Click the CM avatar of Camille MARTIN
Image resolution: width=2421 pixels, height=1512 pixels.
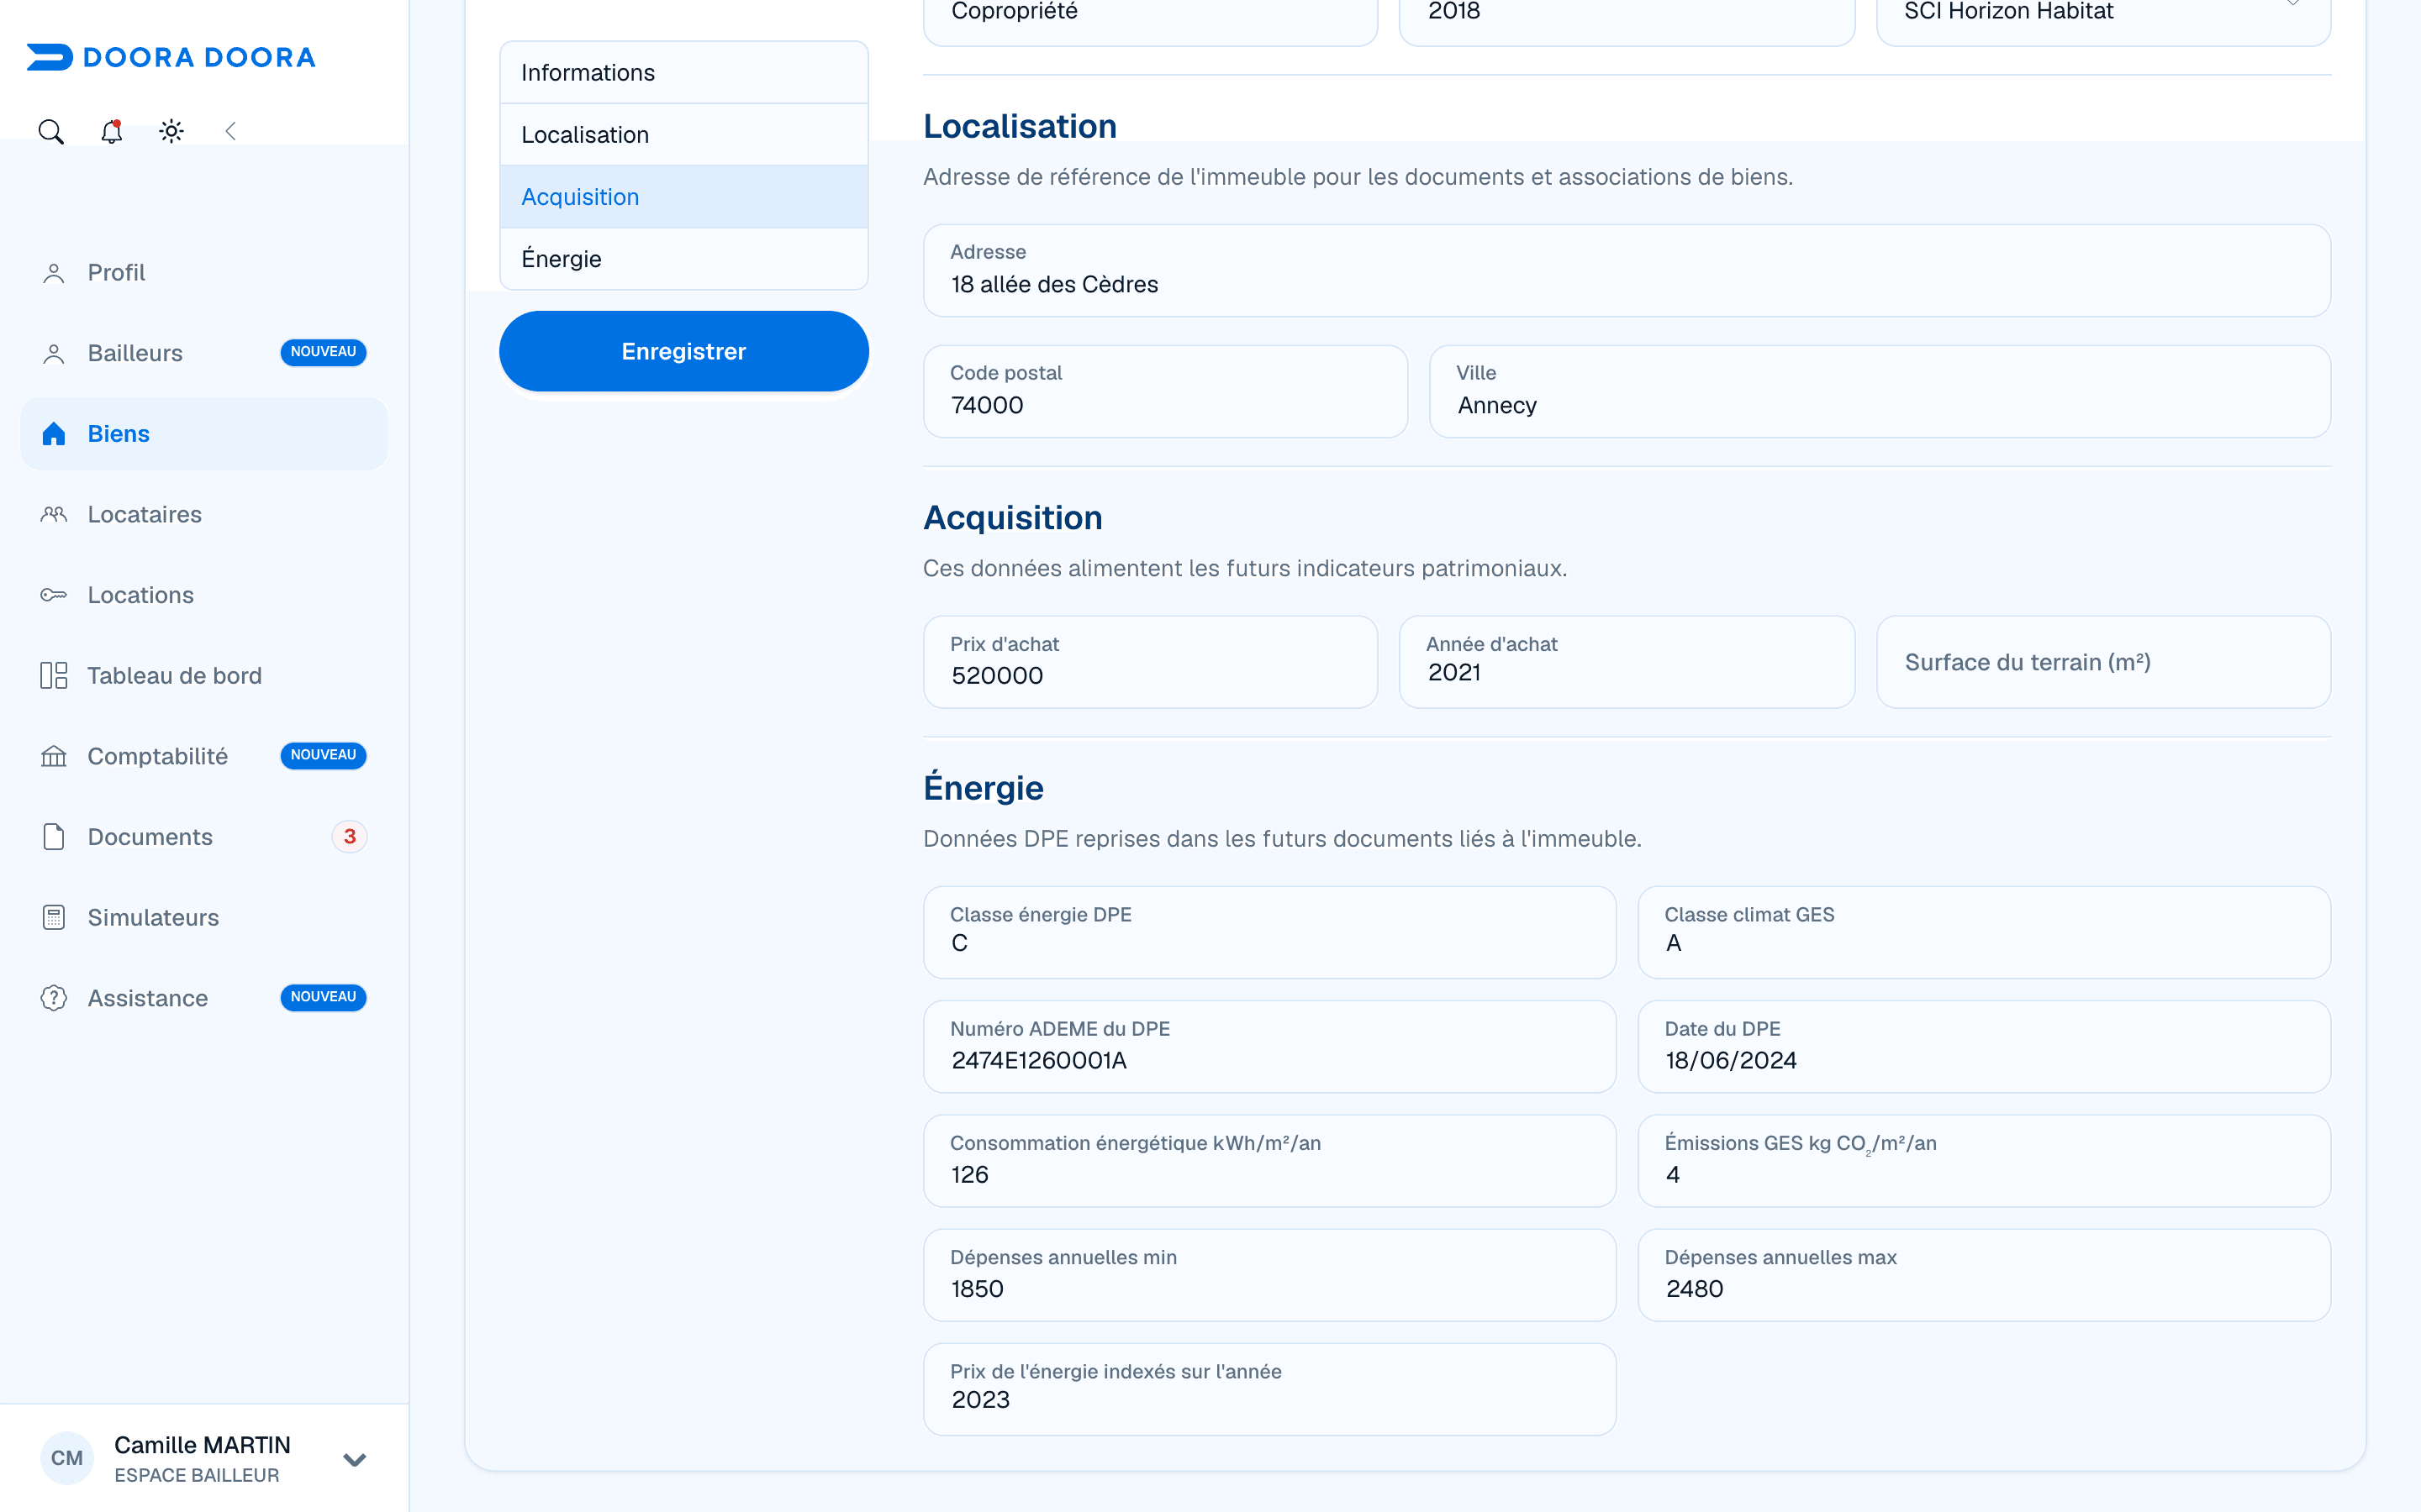pos(67,1458)
